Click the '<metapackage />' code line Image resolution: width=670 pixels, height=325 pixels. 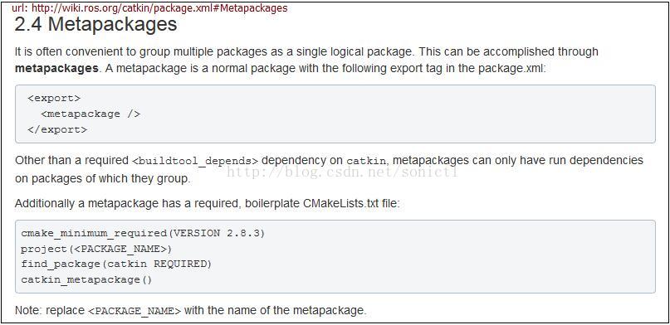[90, 114]
